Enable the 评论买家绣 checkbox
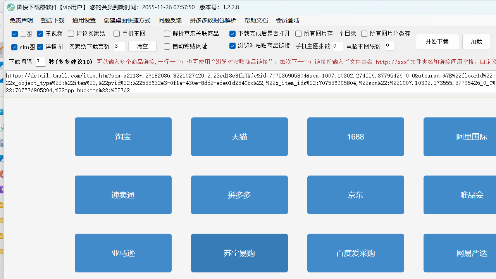 pos(71,34)
